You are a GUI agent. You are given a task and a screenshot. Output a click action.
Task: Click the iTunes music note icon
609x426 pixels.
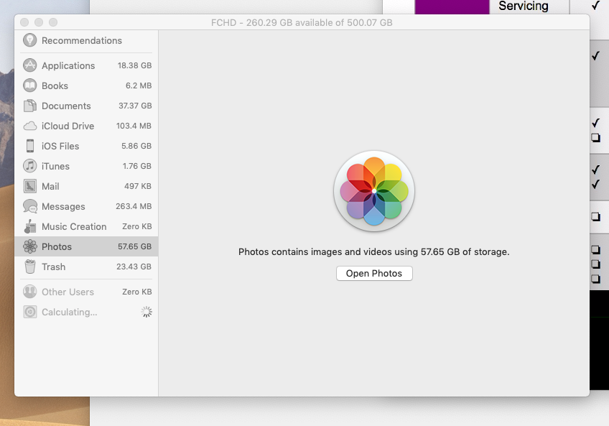(30, 166)
